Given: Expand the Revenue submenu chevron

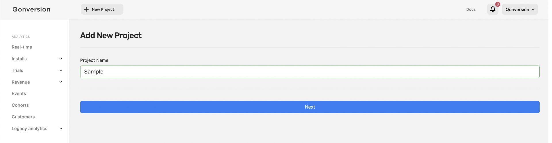Looking at the screenshot, I should click(61, 82).
